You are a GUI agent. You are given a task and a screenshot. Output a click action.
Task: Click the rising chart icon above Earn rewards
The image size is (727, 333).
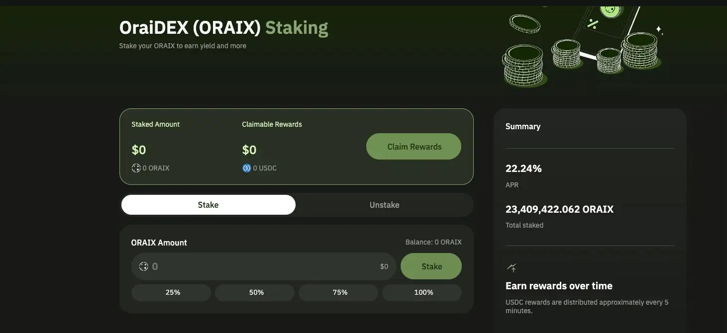pos(512,268)
